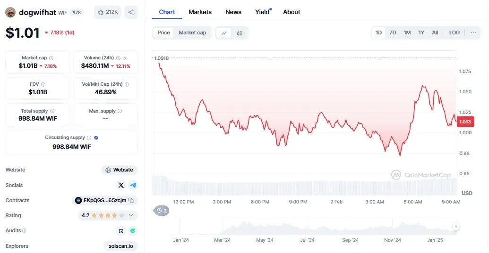Switch to the Chart tab
The height and width of the screenshot is (253, 489).
point(167,12)
